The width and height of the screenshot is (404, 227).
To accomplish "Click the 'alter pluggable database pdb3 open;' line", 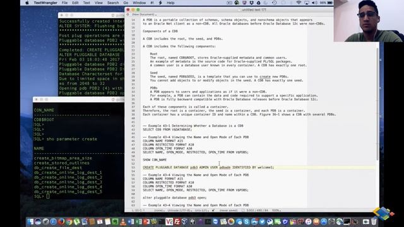I will coord(175,197).
